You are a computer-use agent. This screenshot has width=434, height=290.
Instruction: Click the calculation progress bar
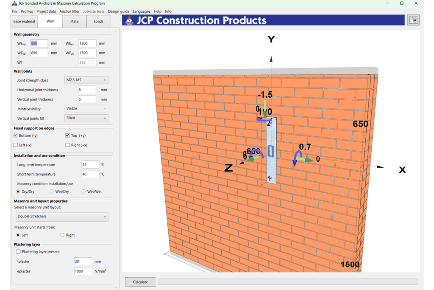pyautogui.click(x=288, y=282)
